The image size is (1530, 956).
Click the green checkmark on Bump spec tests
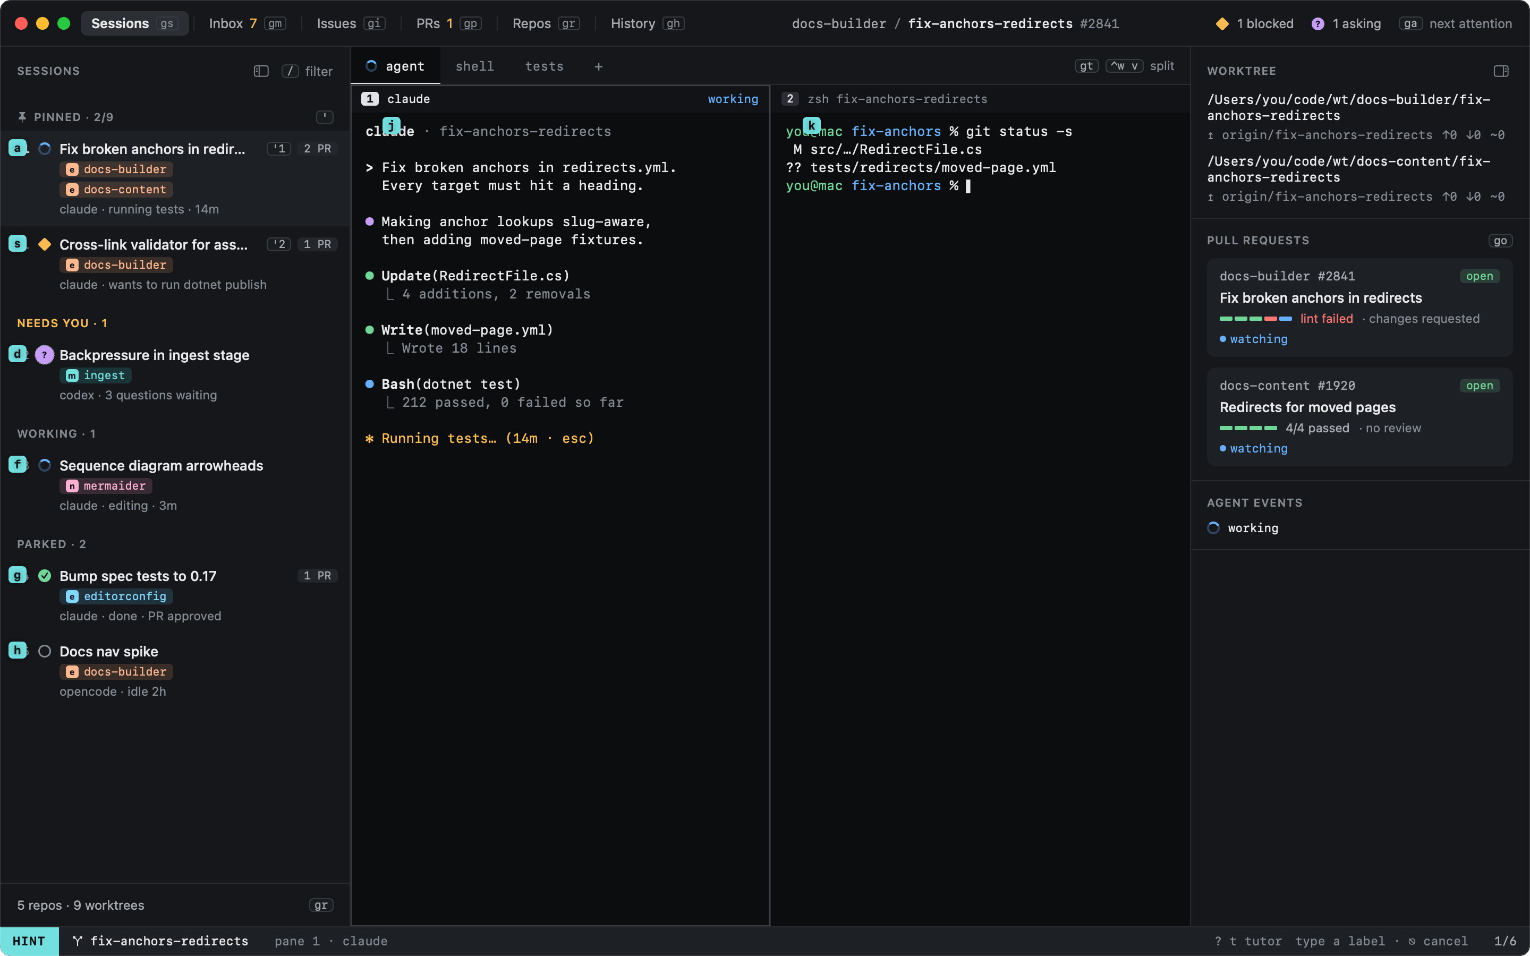pos(44,575)
